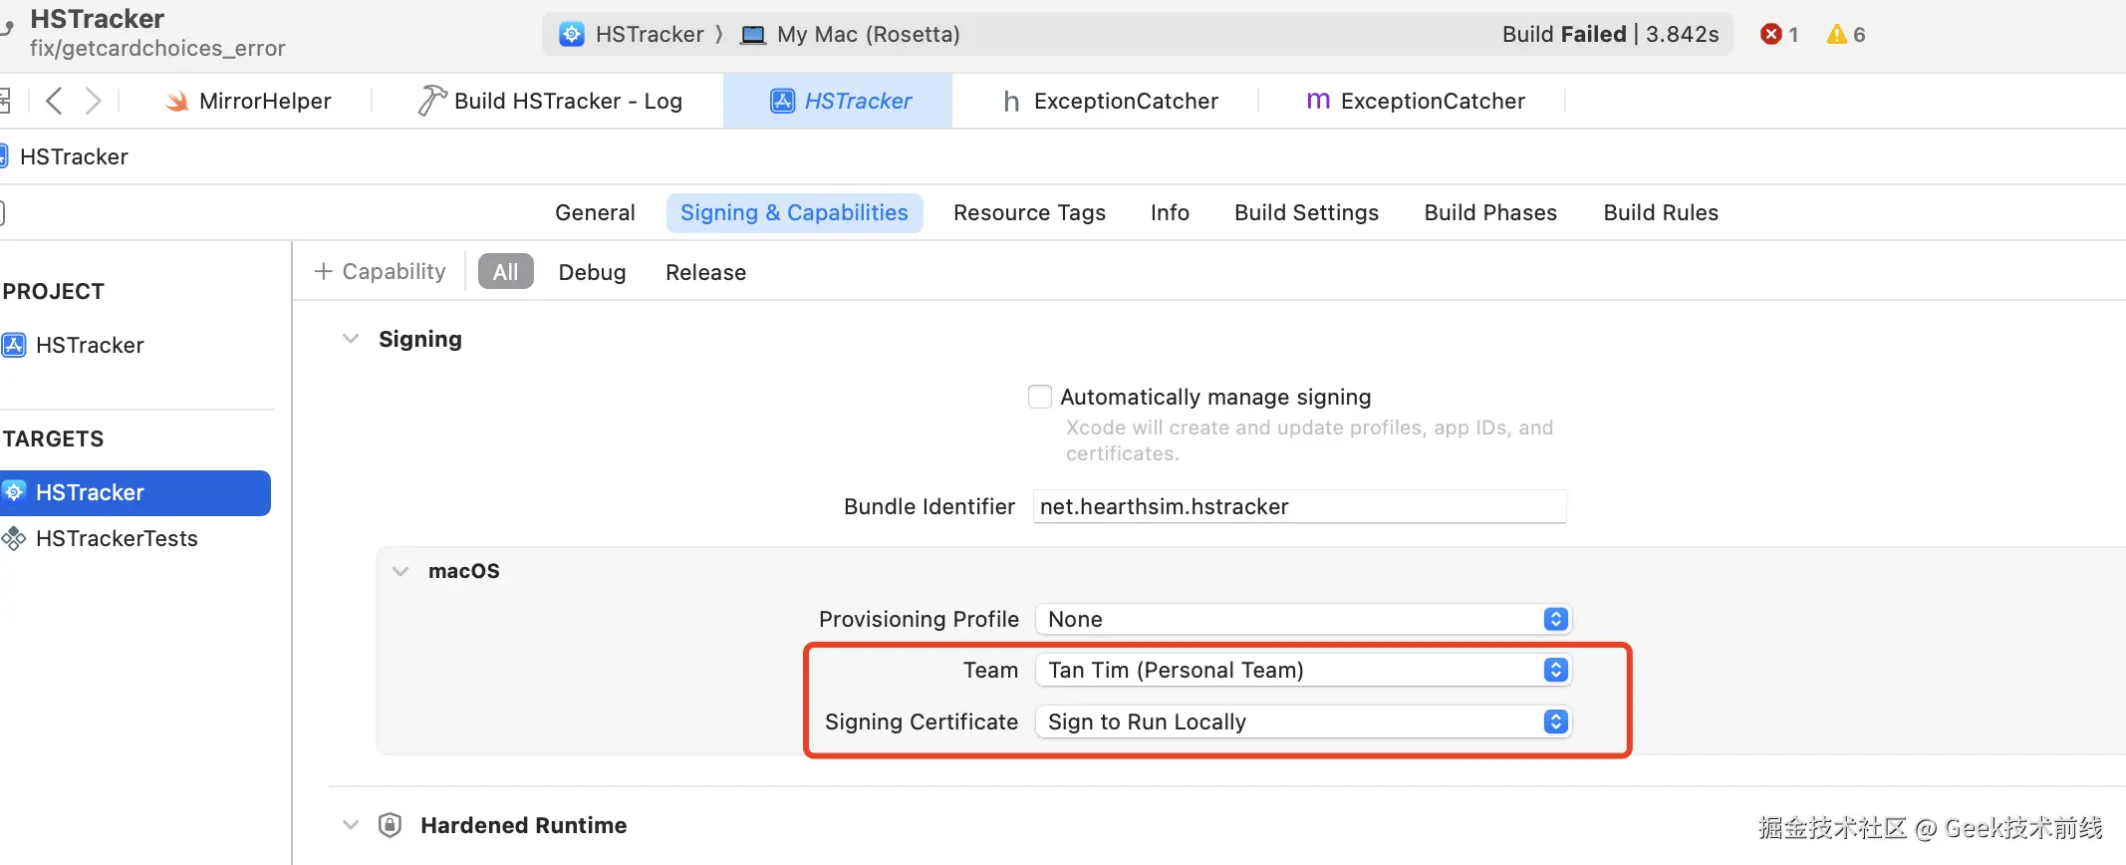Open the Build HSTracker - Log tab
Viewport: 2126px width, 865px height.
[x=550, y=101]
